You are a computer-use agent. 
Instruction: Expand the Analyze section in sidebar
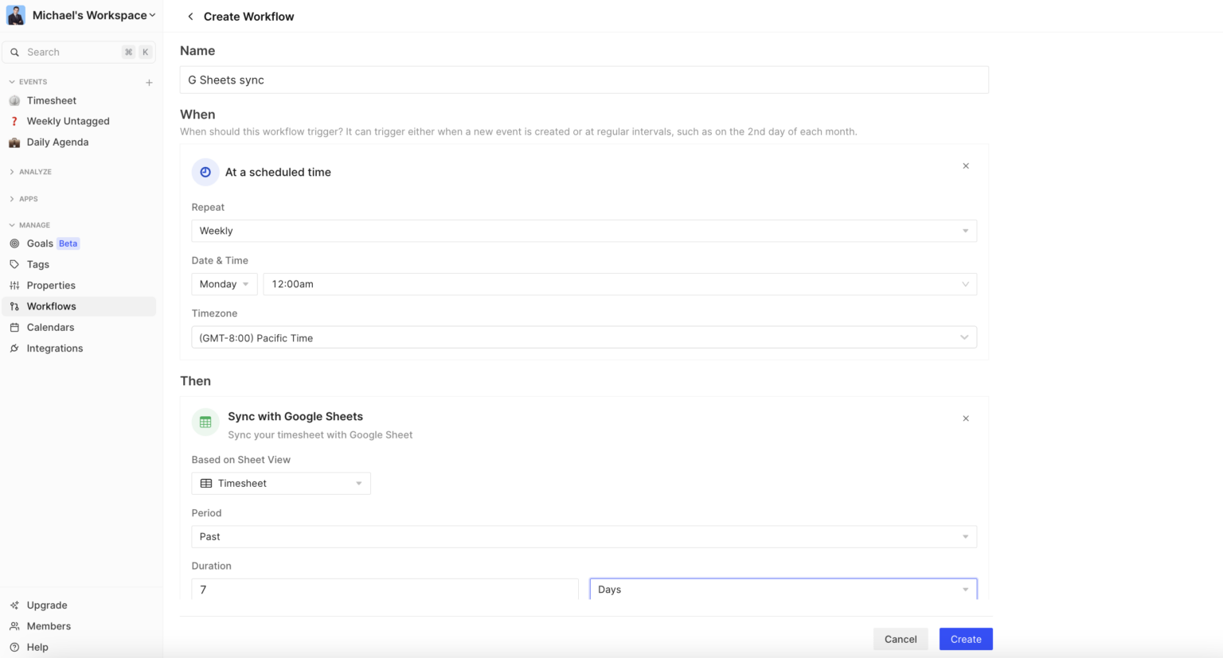point(35,172)
